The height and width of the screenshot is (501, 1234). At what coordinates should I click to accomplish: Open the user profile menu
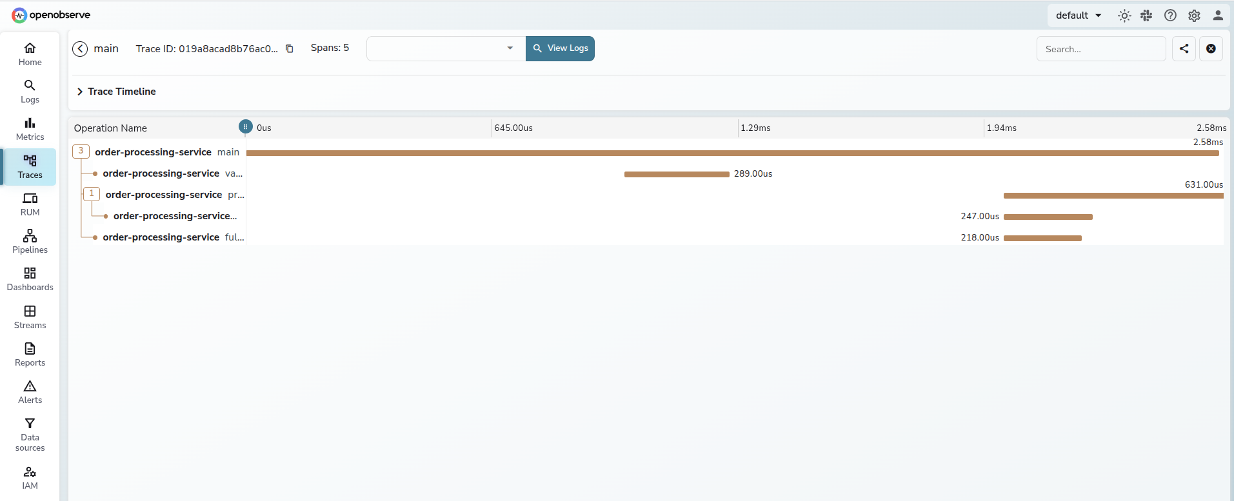[1218, 15]
